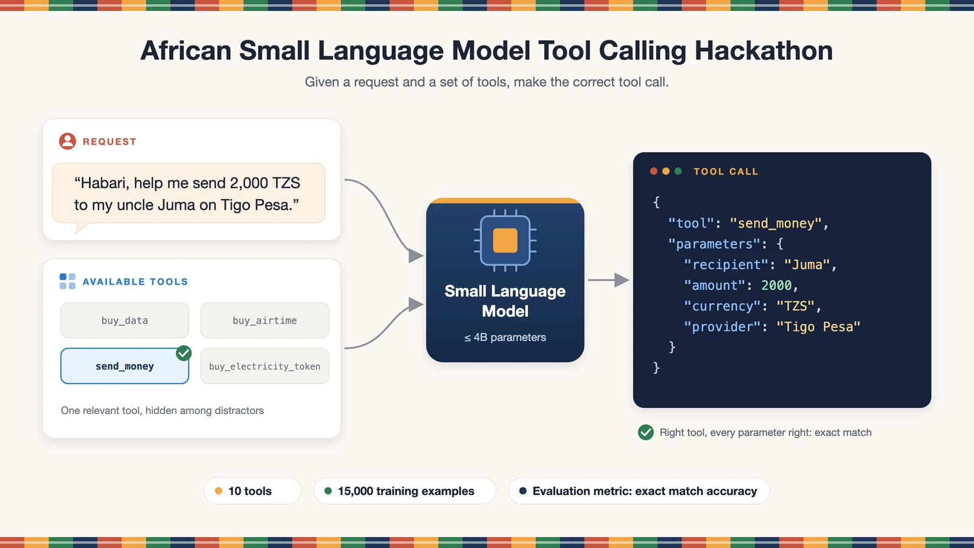Click the subtitle about making correct tool call

(487, 82)
